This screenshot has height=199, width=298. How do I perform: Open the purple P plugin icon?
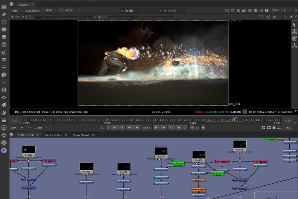(4, 150)
